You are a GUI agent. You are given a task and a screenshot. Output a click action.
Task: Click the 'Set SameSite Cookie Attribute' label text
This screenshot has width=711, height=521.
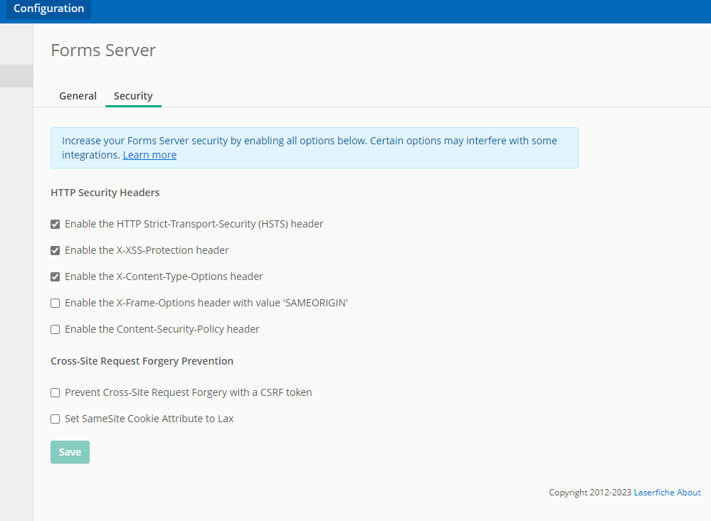149,419
